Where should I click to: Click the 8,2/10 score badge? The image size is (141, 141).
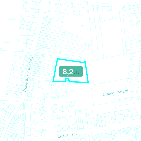[x=71, y=72]
